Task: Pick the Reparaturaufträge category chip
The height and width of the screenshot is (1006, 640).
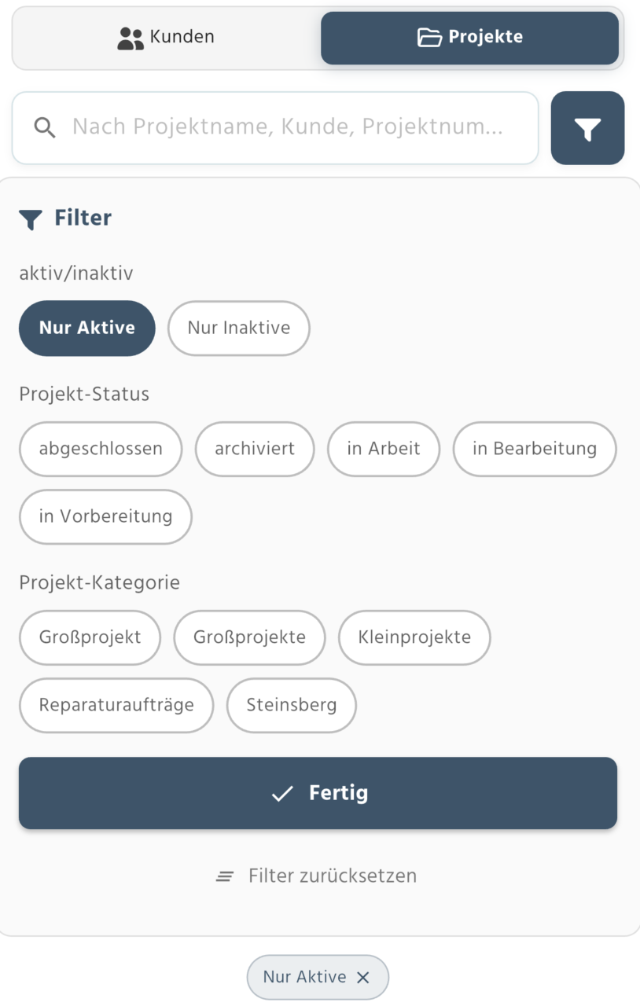Action: point(116,705)
